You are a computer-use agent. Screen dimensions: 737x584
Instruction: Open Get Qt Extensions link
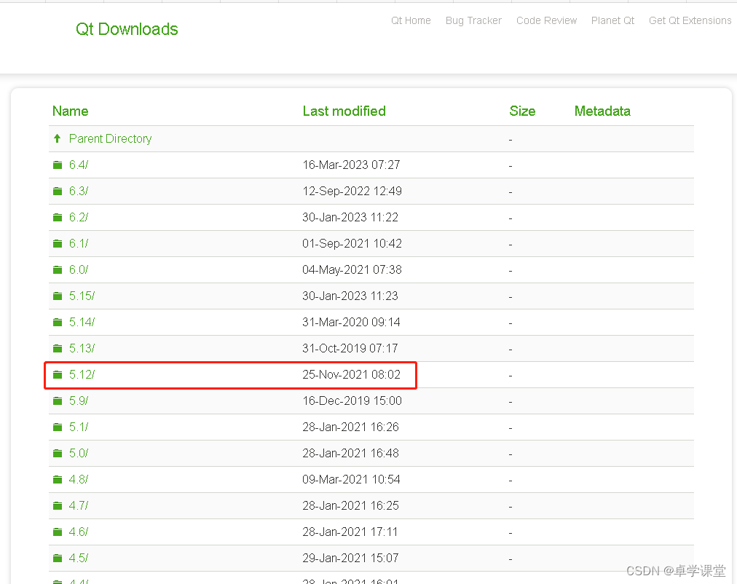[690, 20]
